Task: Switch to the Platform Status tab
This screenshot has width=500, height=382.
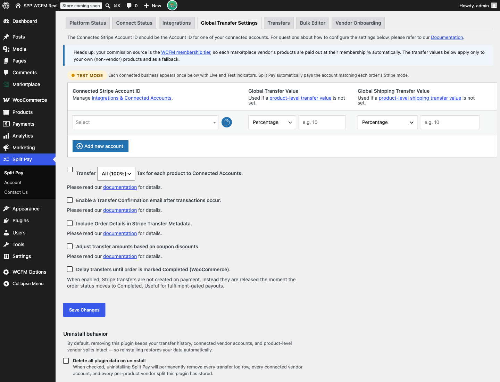Action: tap(88, 23)
